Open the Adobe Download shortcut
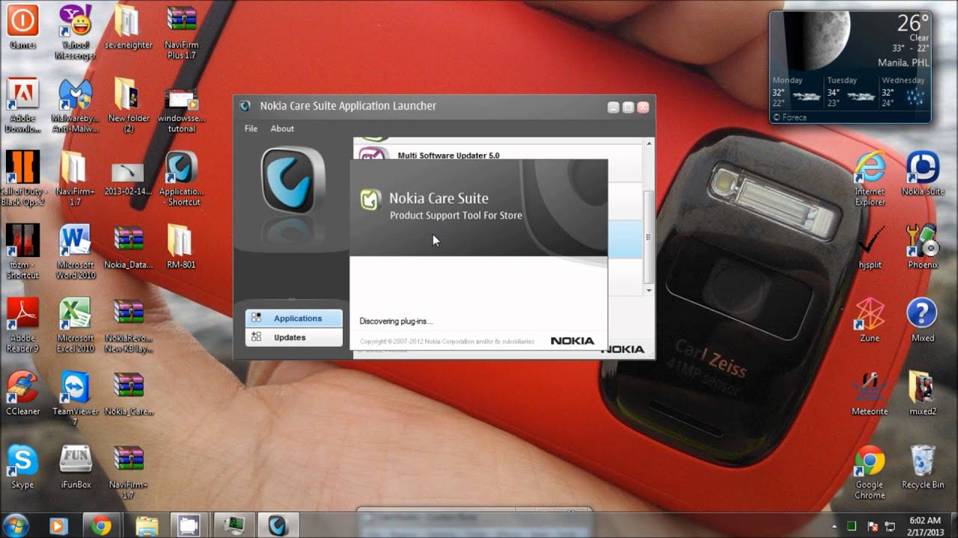Screen dimensions: 958x538 (22, 105)
